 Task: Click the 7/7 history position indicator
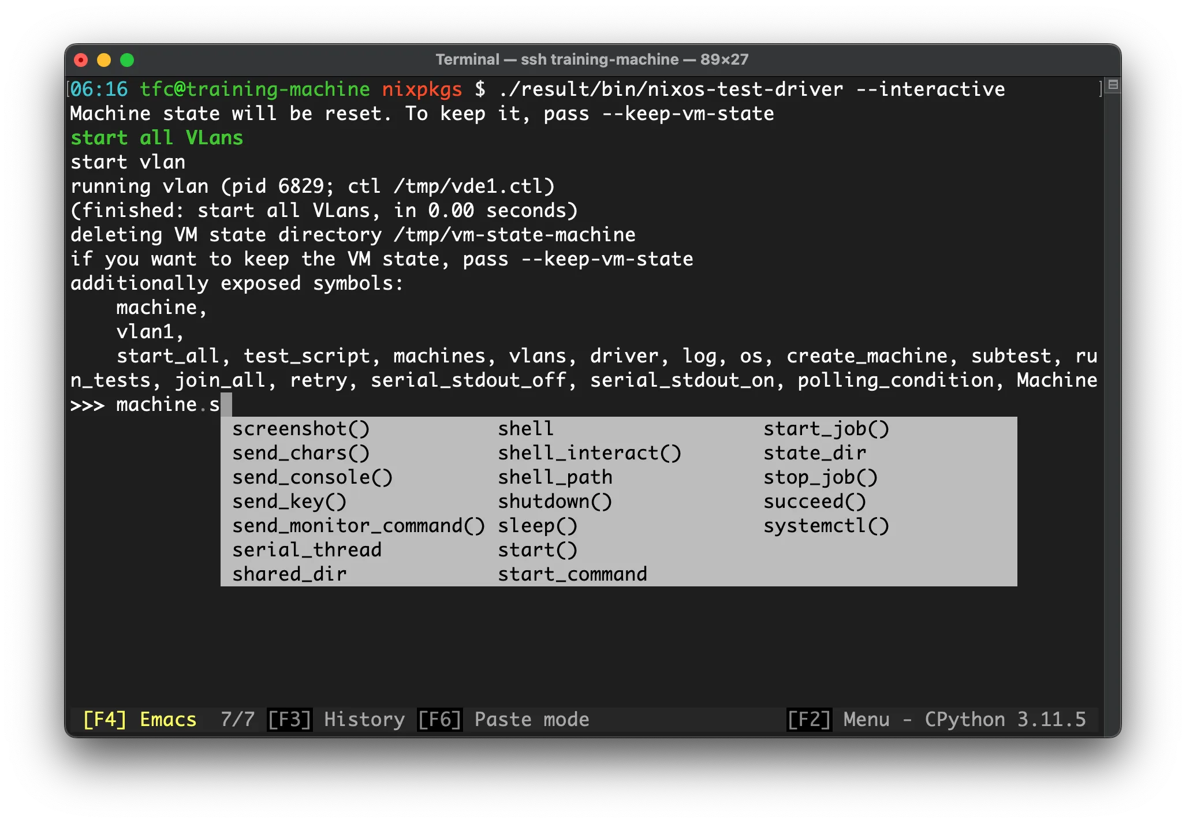pyautogui.click(x=237, y=719)
